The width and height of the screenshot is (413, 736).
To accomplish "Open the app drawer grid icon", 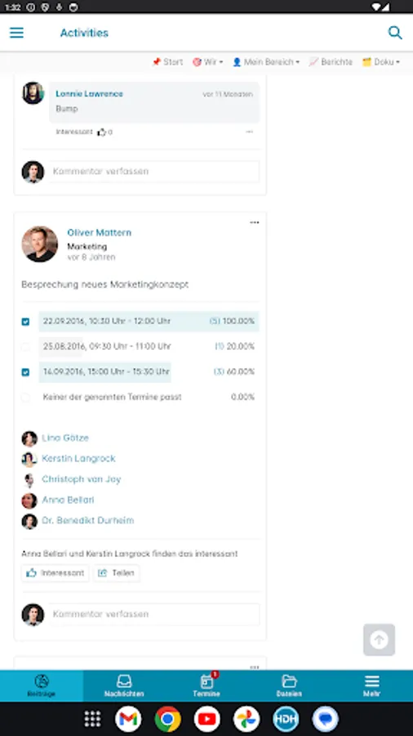I will click(x=92, y=719).
